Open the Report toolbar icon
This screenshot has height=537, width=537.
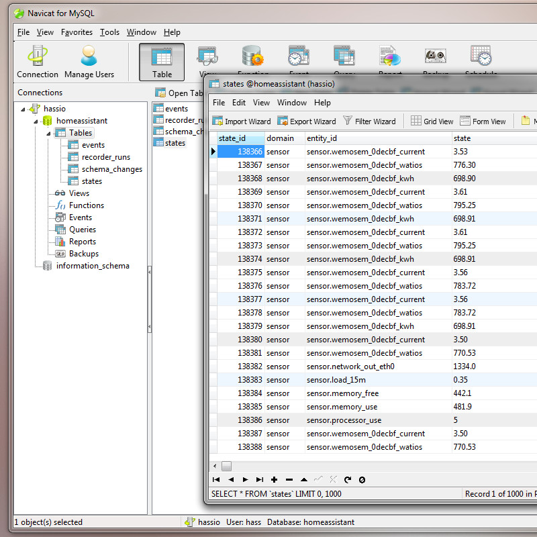pyautogui.click(x=390, y=60)
